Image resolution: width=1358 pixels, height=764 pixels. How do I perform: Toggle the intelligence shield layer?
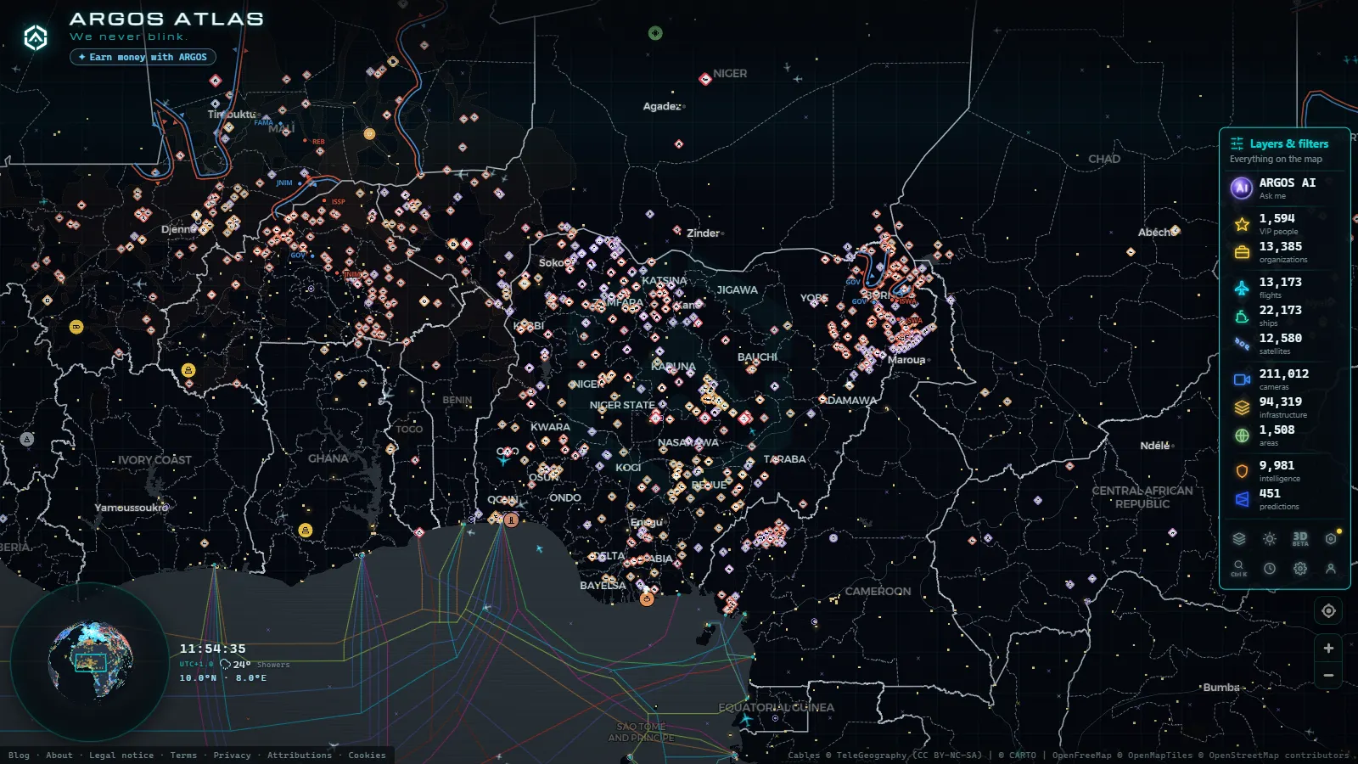[1242, 471]
